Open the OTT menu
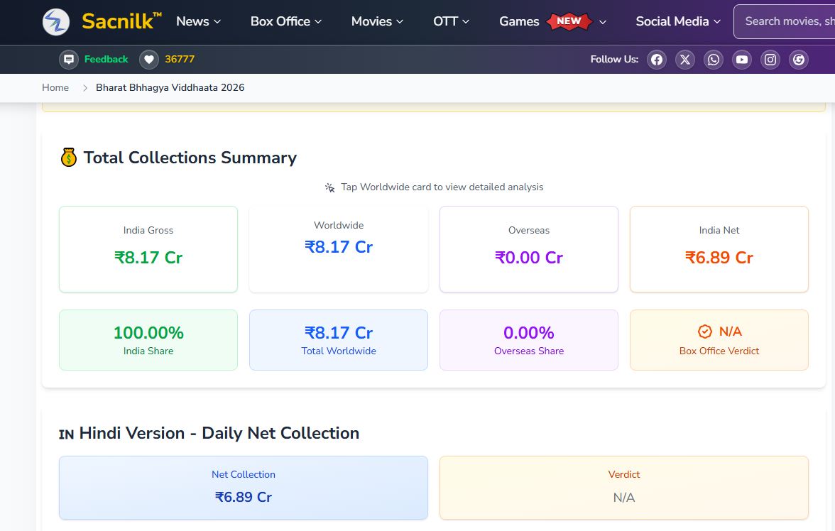 [451, 21]
